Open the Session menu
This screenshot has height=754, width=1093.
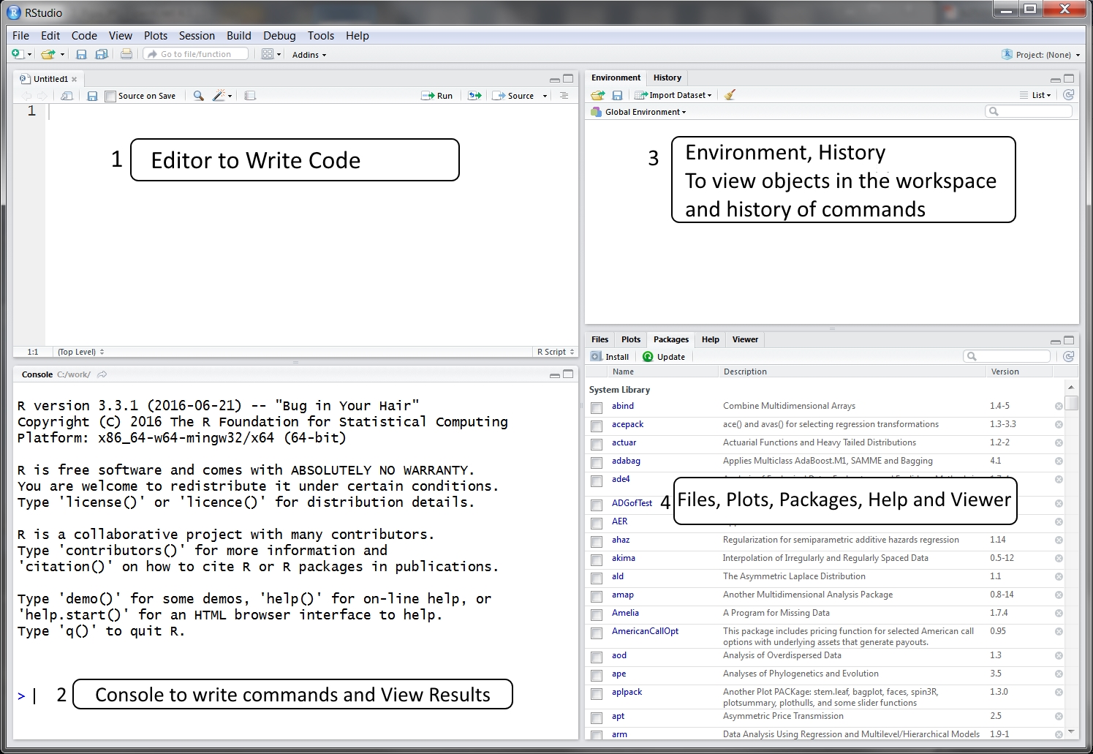click(197, 35)
